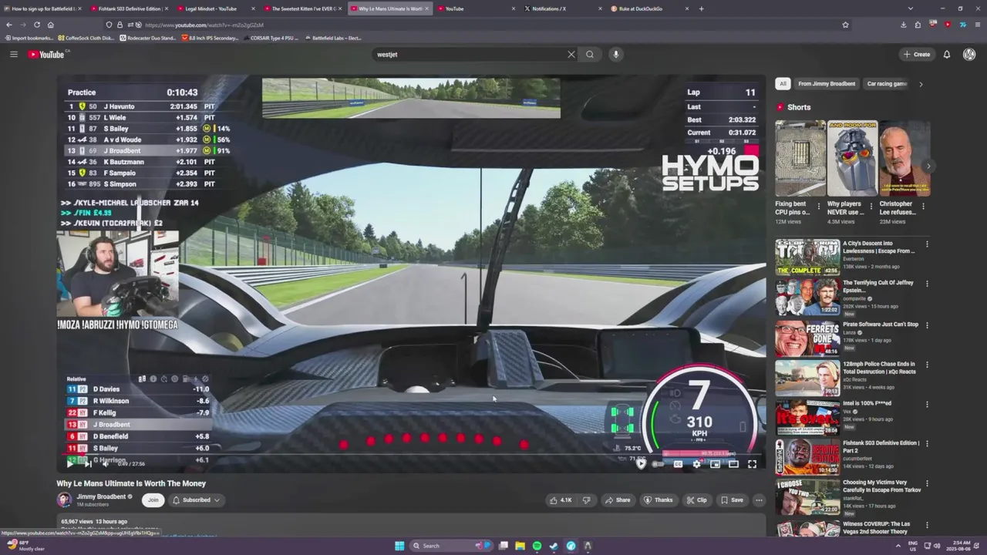Image resolution: width=987 pixels, height=555 pixels.
Task: Clear the westjet search text
Action: click(571, 54)
